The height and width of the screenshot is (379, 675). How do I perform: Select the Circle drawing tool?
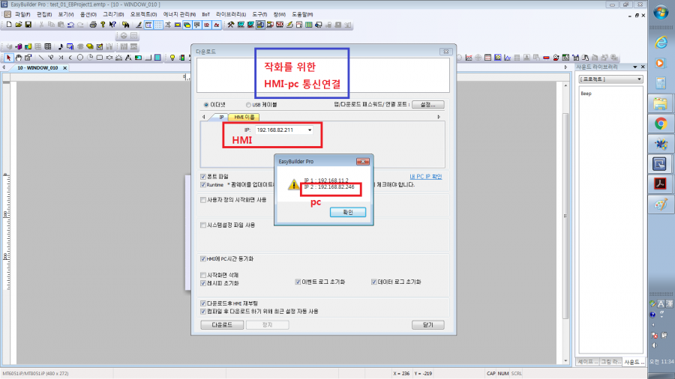tap(80, 57)
